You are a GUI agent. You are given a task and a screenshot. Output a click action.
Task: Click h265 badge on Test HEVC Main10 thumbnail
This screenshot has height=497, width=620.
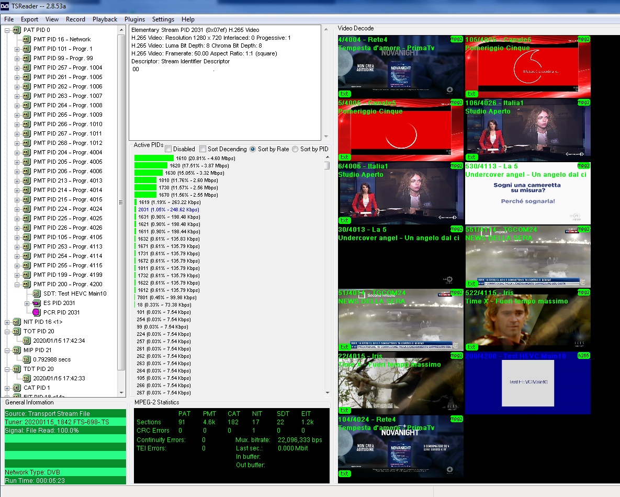click(x=583, y=356)
